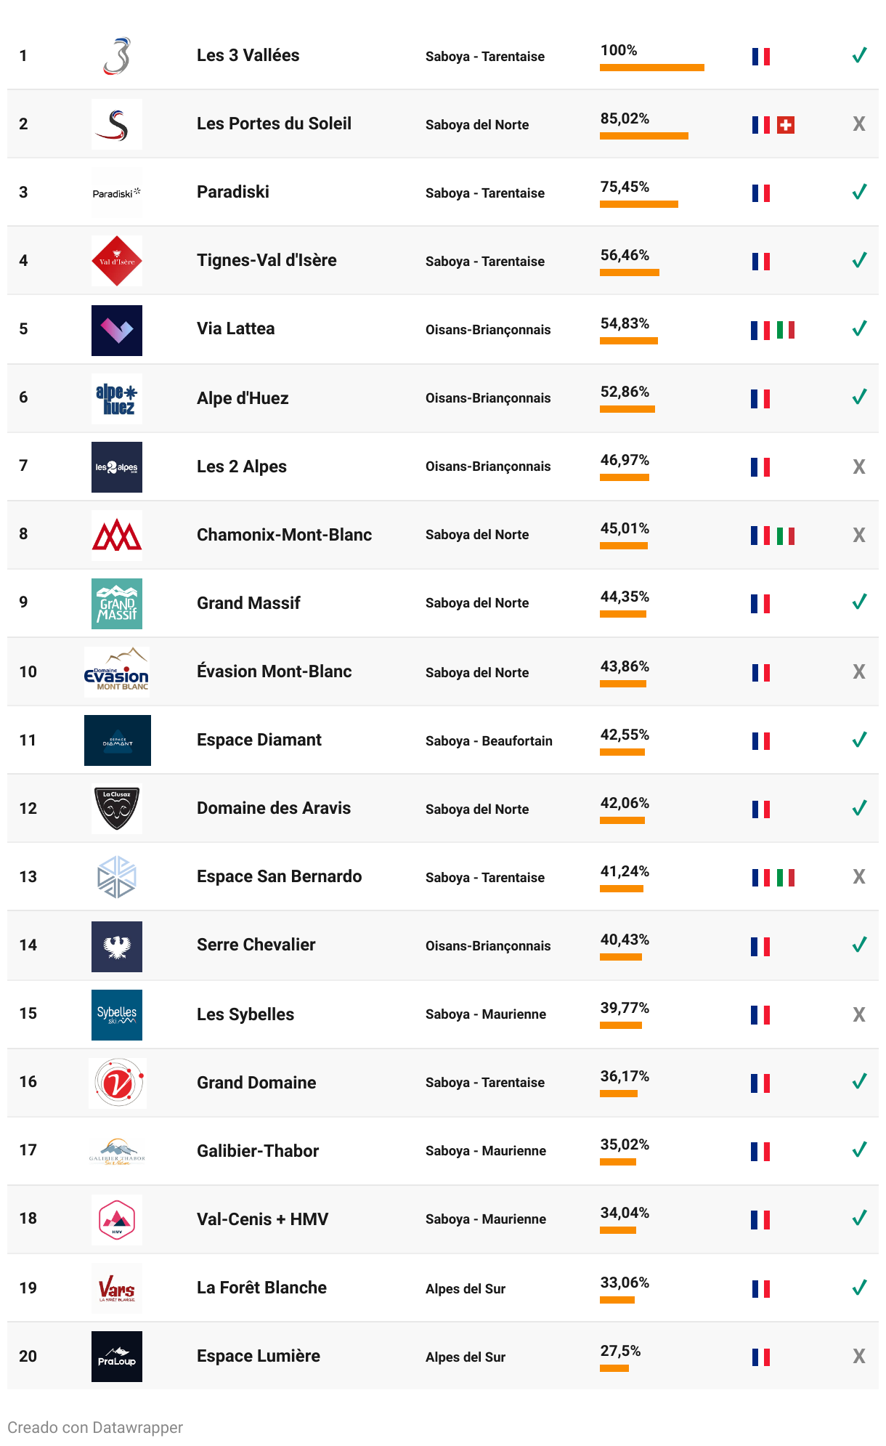Click the Évasion Mont-Blanc name text
This screenshot has width=886, height=1446.
coord(275,671)
